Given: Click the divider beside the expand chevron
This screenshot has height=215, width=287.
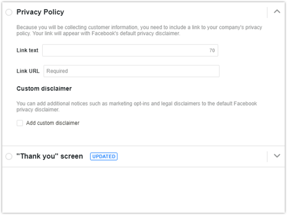Looking at the screenshot, I should click(267, 156).
